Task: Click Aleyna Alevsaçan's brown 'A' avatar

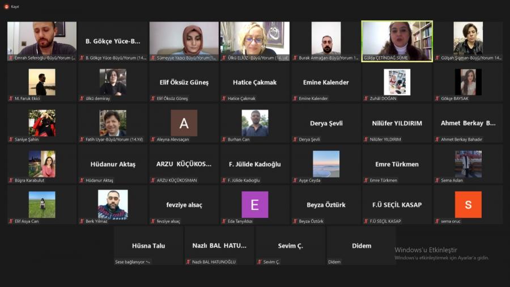Action: tap(184, 123)
